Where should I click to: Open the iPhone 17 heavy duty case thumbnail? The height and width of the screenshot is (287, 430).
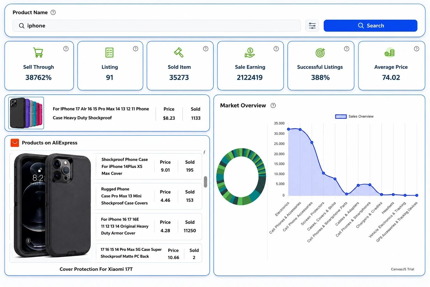[x=26, y=113]
